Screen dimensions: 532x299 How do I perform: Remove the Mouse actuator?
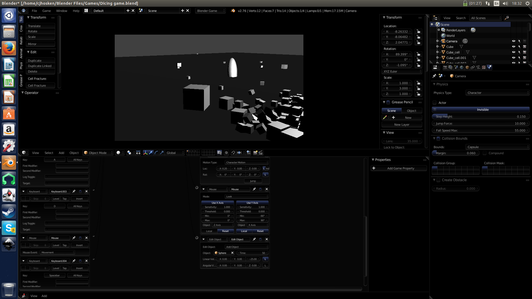point(267,189)
